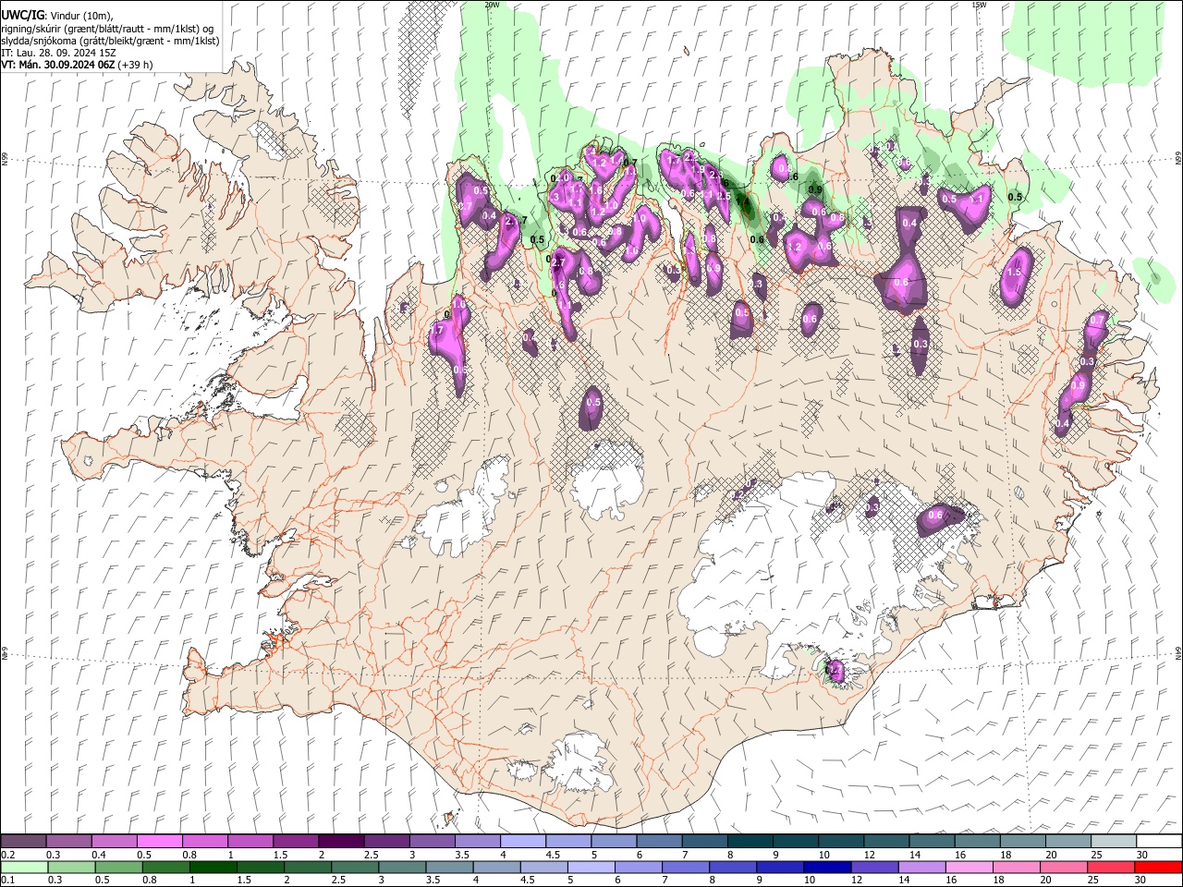Pick upper-row light lavender 4 swatch
This screenshot has height=887, width=1183.
(522, 842)
